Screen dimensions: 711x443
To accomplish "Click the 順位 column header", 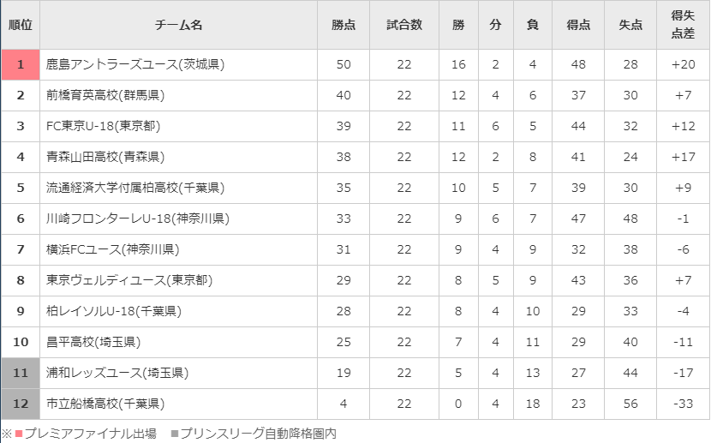I will [21, 25].
